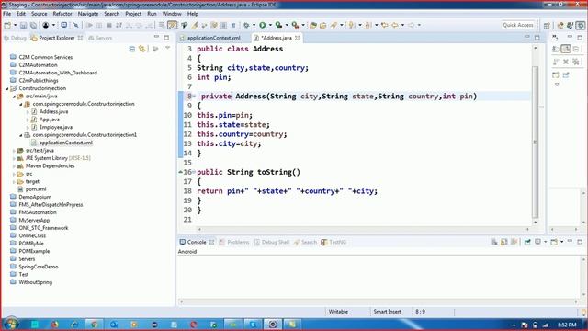
Task: Open the Window menu
Action: coord(172,14)
